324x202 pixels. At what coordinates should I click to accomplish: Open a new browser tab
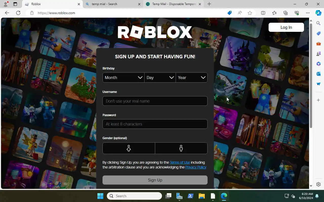(209, 4)
